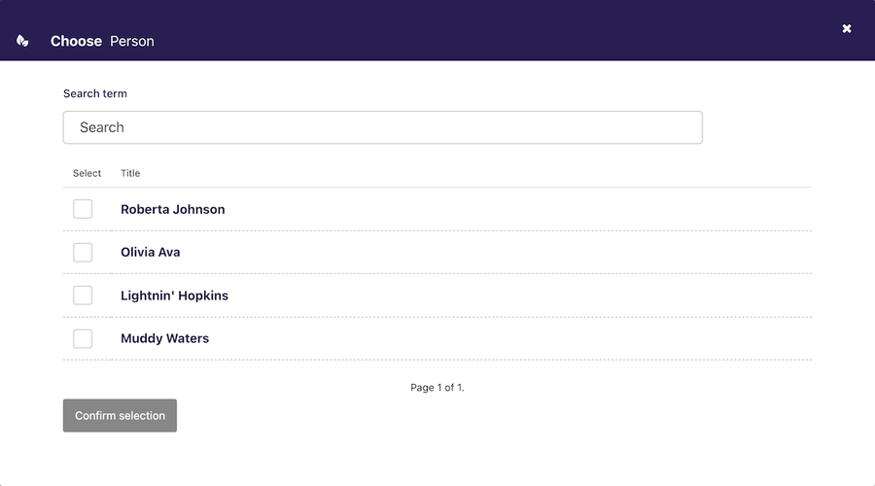Click the Muddy Waters title text
Screen dimensions: 875x486
tap(164, 338)
